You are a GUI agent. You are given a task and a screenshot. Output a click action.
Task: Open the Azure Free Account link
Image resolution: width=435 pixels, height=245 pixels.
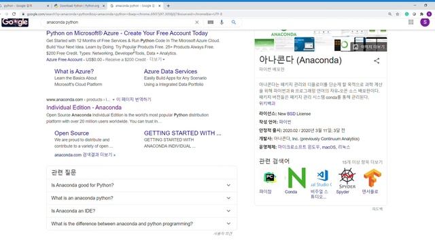65,59
